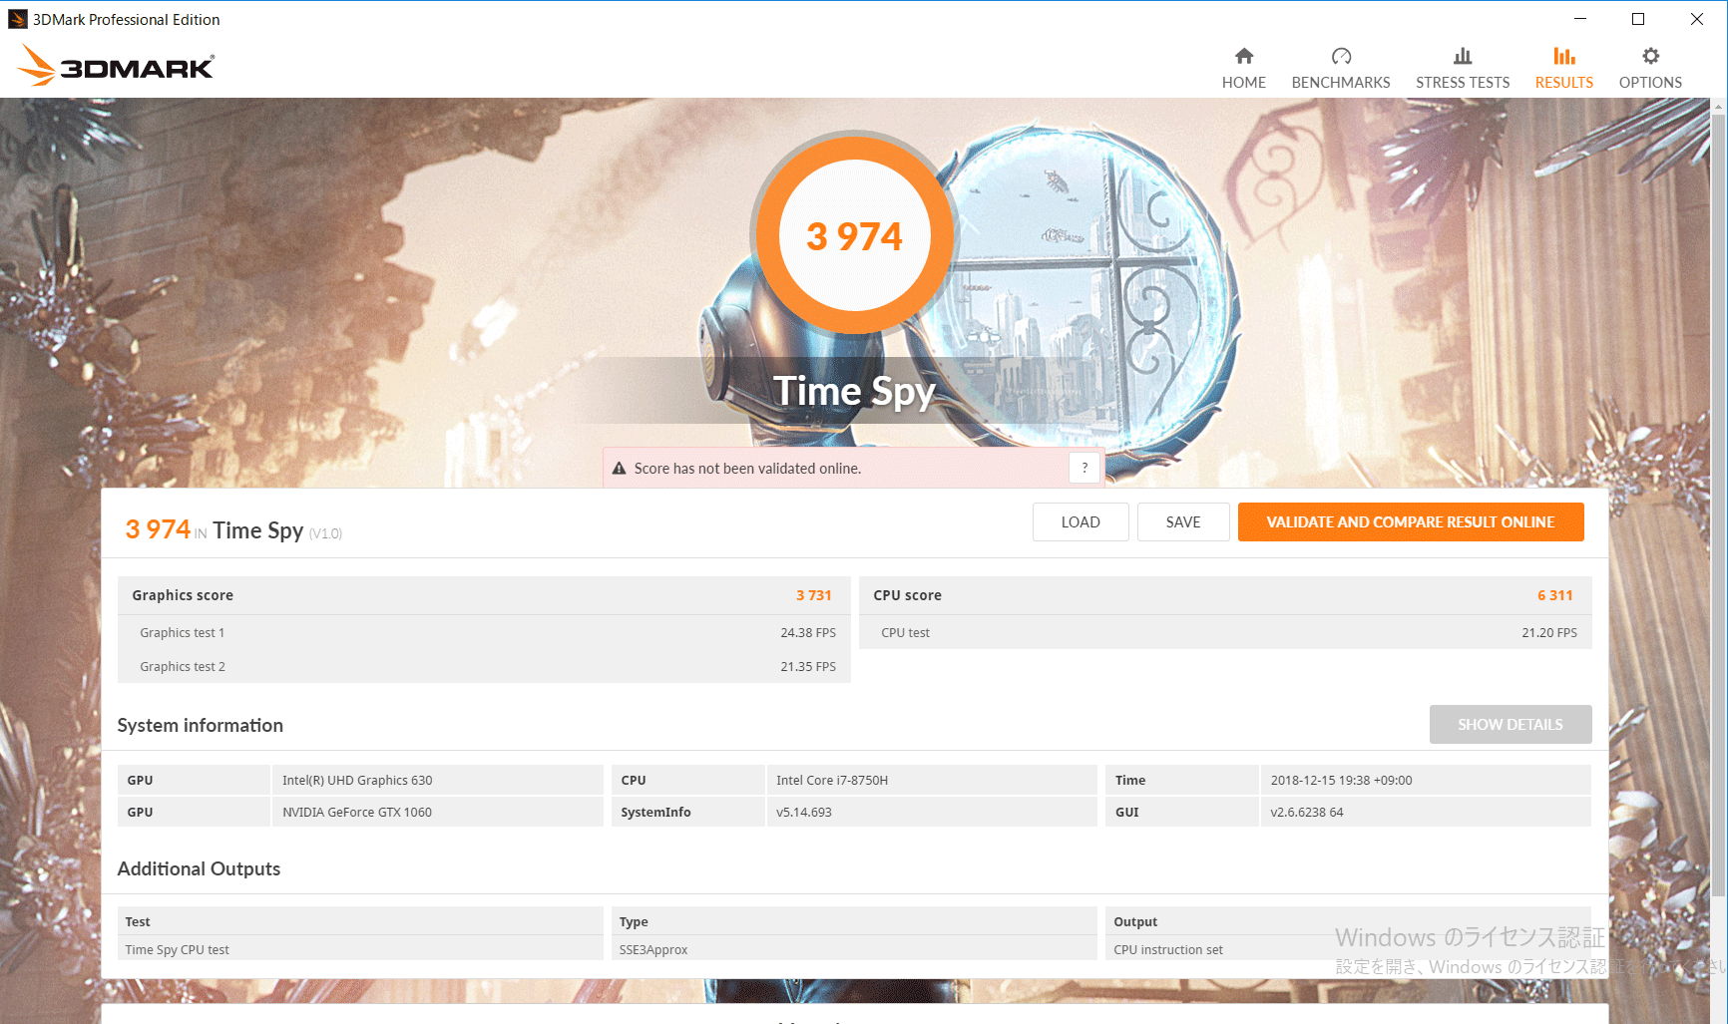Click the Time Spy title banner
The height and width of the screenshot is (1024, 1728).
[x=854, y=391]
